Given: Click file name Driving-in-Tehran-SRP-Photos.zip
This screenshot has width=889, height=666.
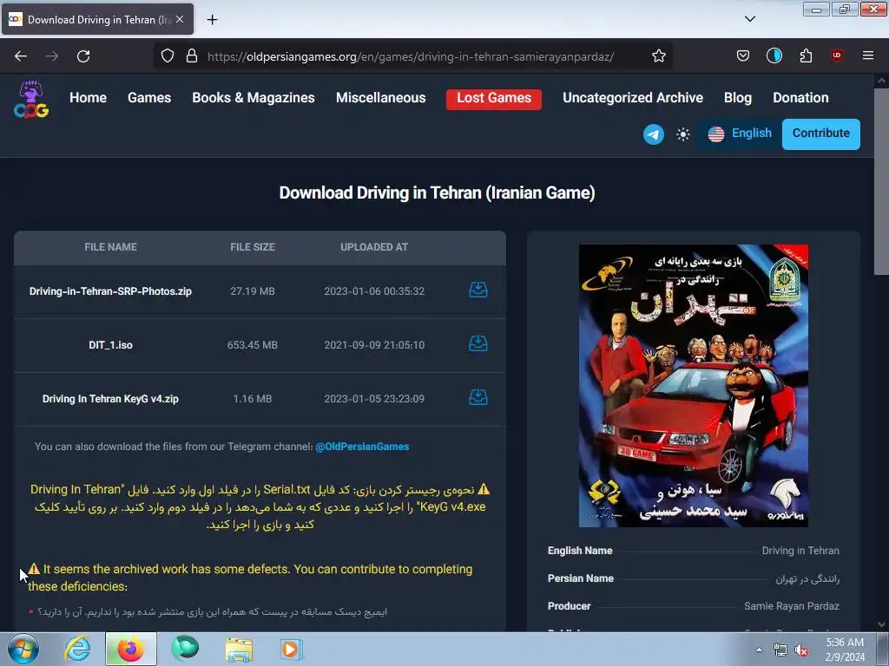Looking at the screenshot, I should (x=110, y=291).
